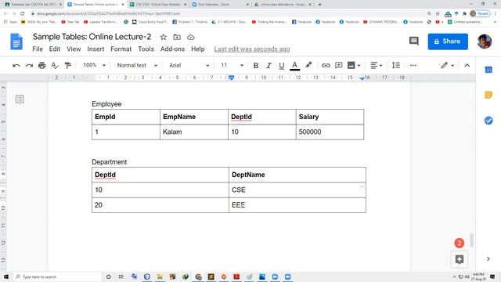
Task: Open a new browser tab
Action: [x=319, y=5]
